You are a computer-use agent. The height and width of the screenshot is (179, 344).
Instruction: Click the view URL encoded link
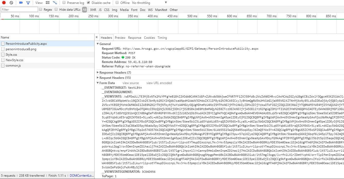point(159,83)
